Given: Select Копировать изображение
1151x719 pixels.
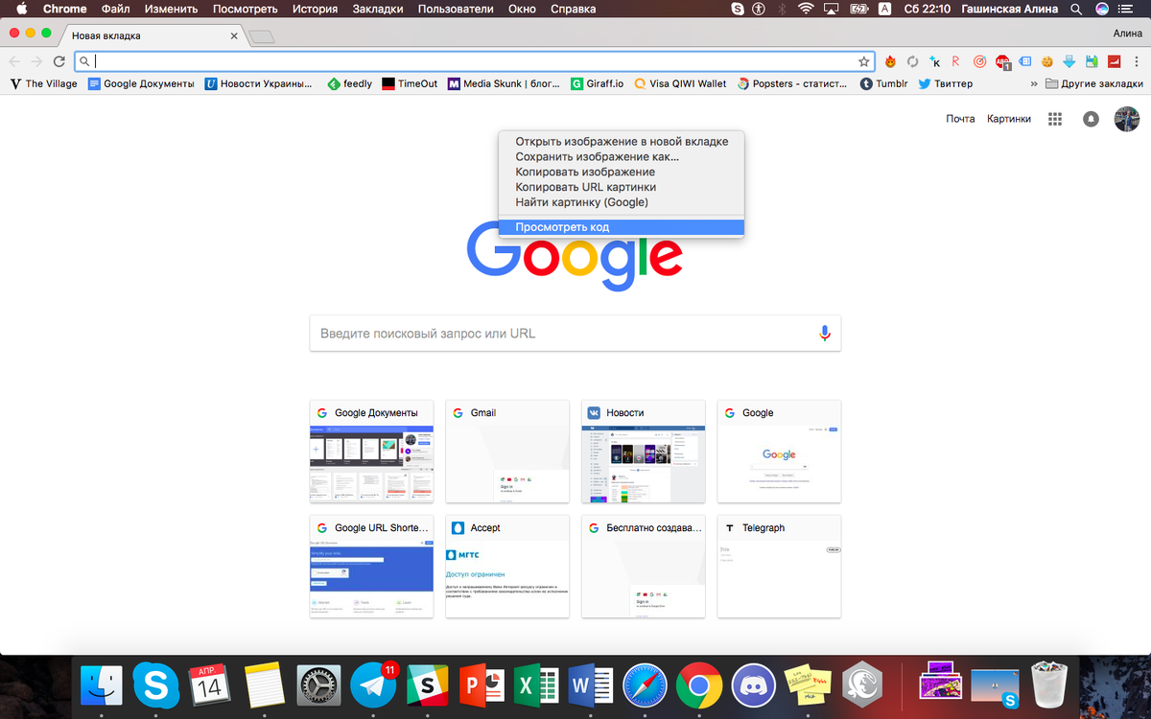Looking at the screenshot, I should click(622, 172).
